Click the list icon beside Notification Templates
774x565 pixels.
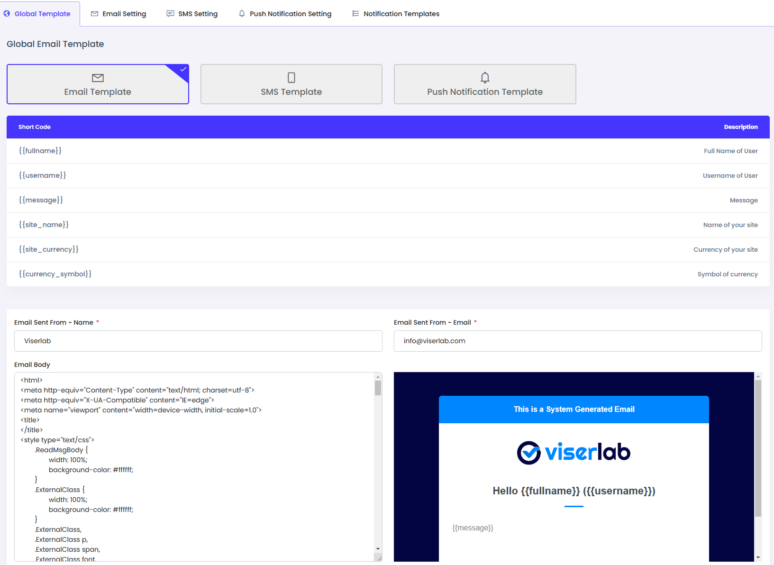(x=355, y=13)
